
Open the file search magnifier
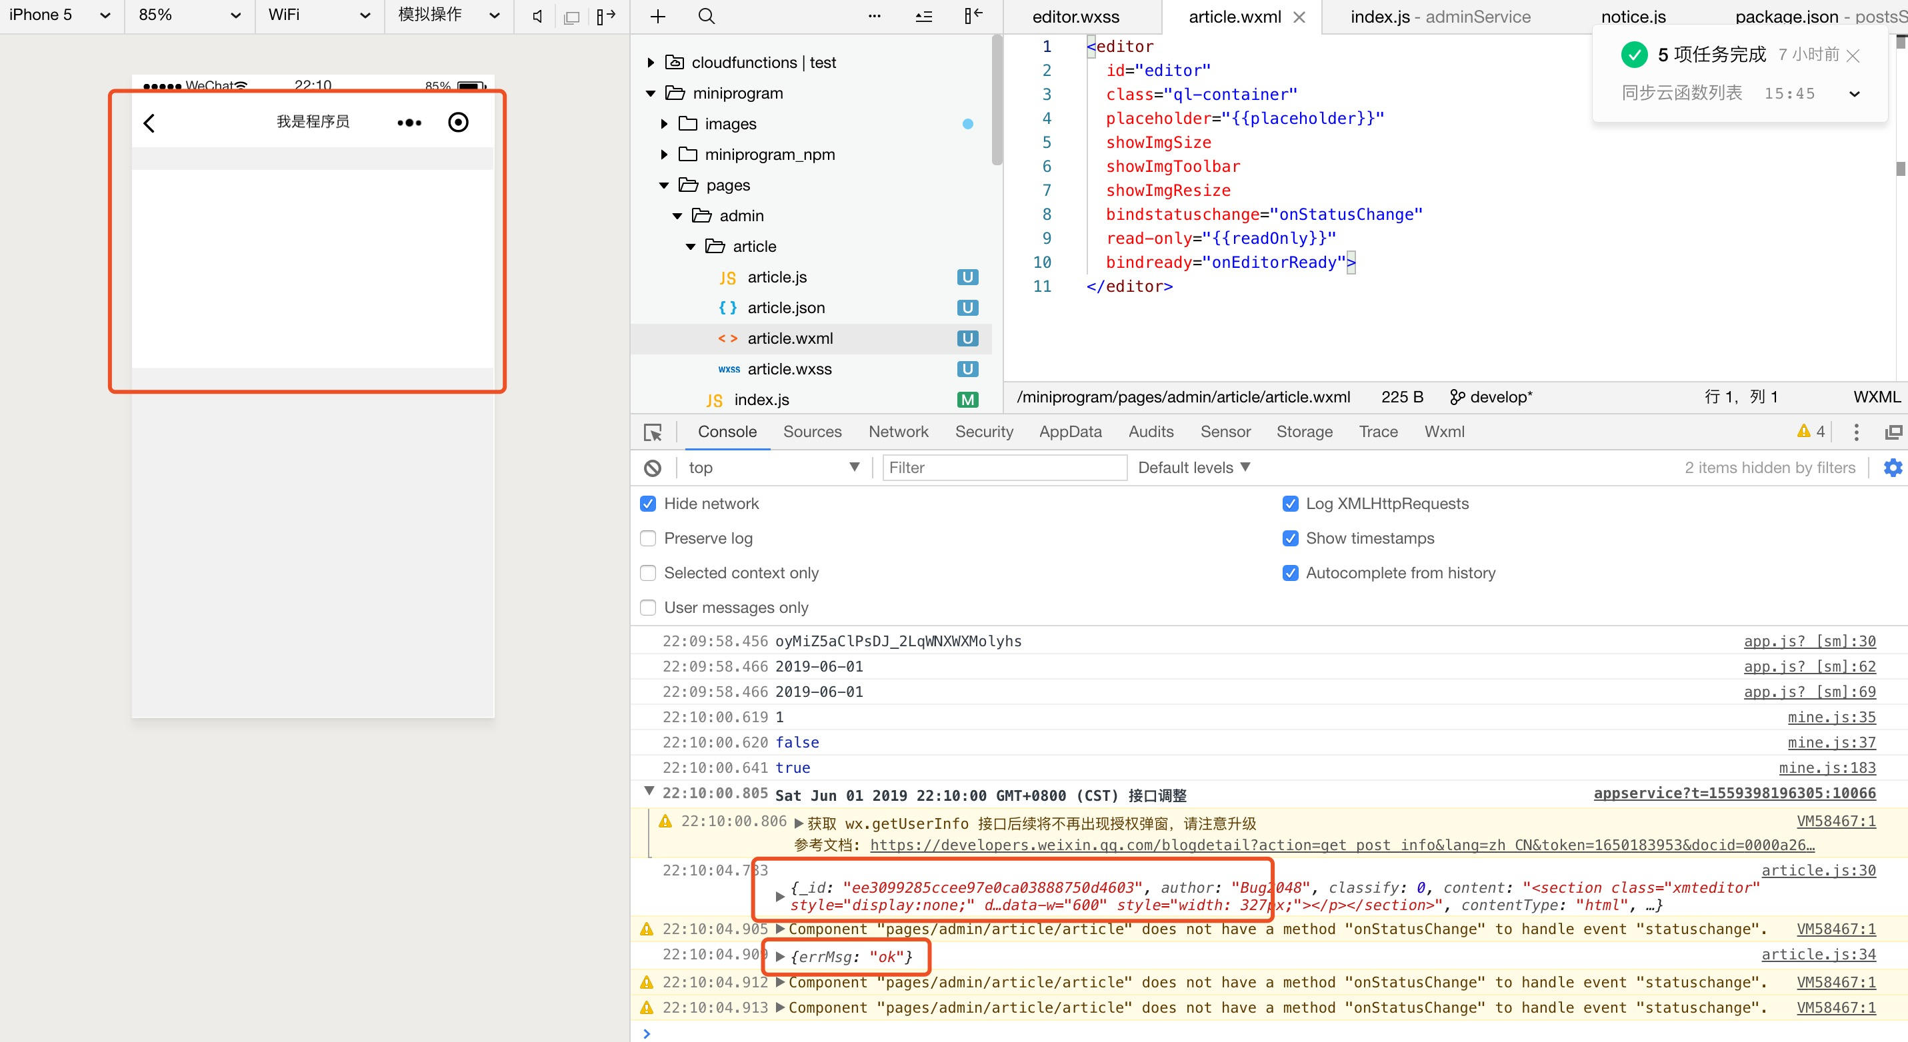click(x=707, y=16)
